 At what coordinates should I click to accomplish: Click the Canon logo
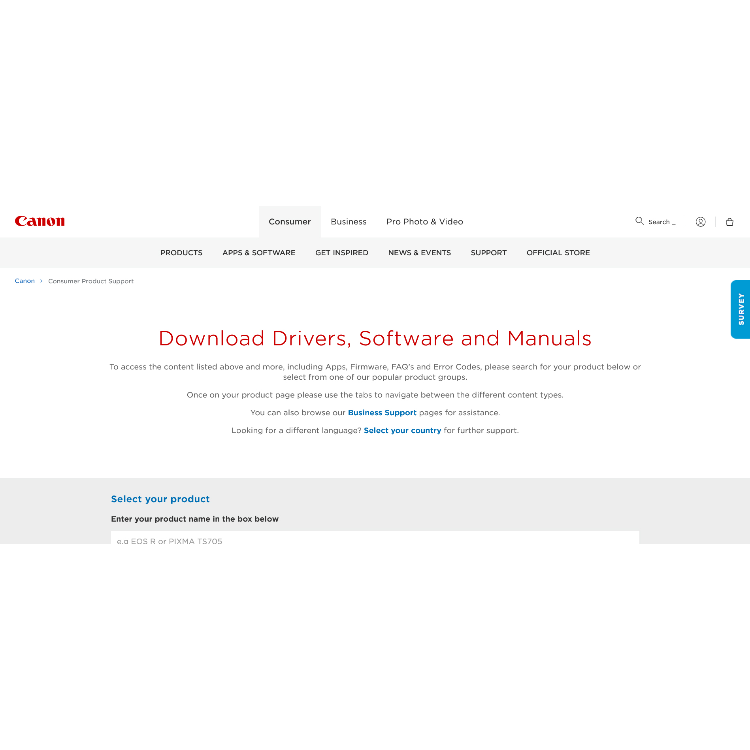(x=40, y=221)
